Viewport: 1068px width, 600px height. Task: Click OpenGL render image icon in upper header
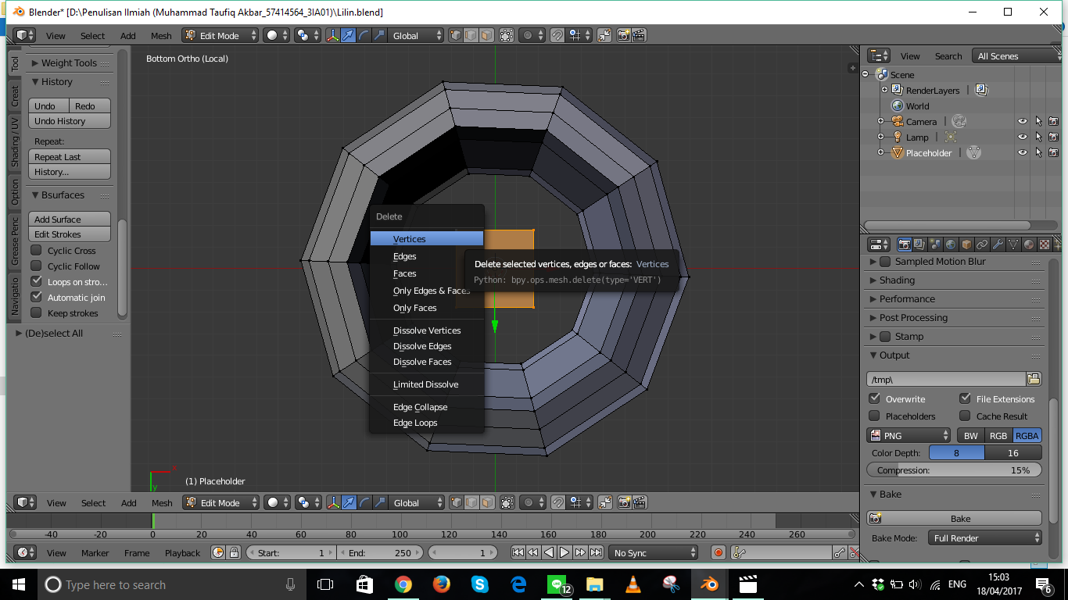[x=624, y=35]
